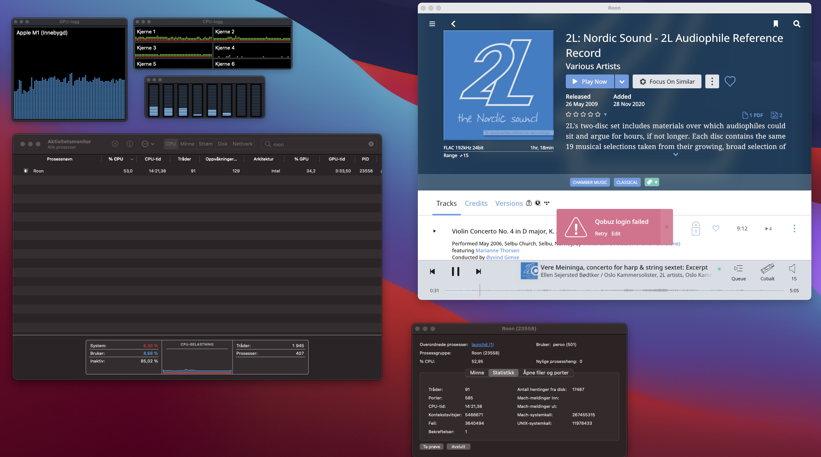The height and width of the screenshot is (457, 821).
Task: Click the large 2L album cover
Action: [499, 85]
